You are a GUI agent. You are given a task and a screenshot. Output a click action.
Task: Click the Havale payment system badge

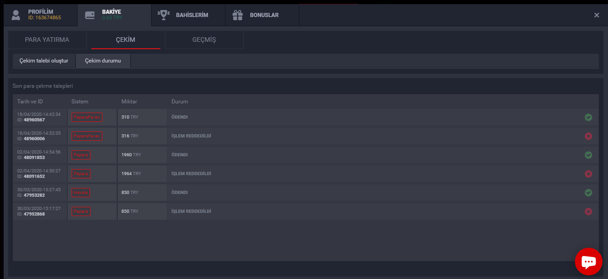81,193
